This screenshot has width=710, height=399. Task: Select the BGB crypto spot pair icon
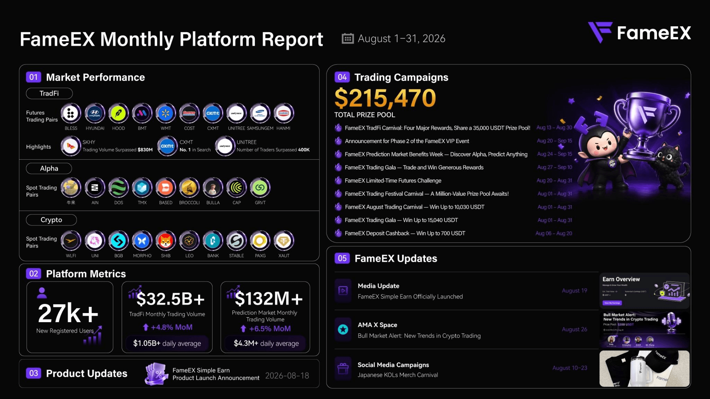(119, 241)
